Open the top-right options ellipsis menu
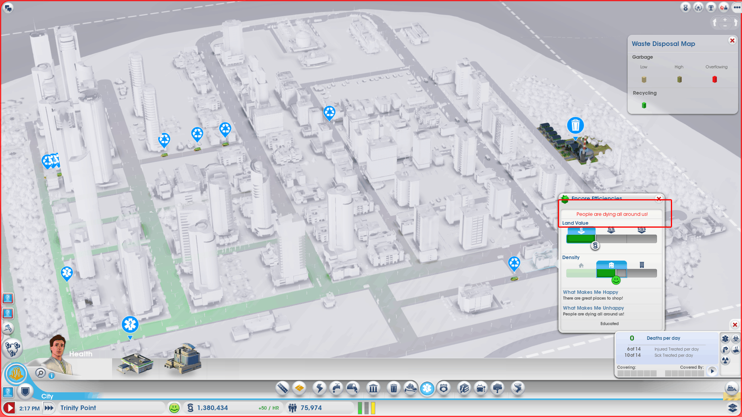This screenshot has height=417, width=742. 737,7
